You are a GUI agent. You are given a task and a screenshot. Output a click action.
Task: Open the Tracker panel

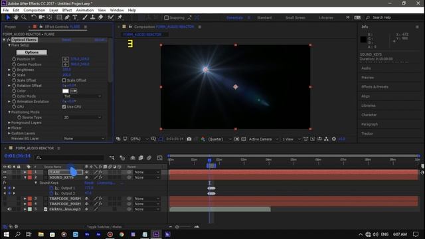[367, 133]
